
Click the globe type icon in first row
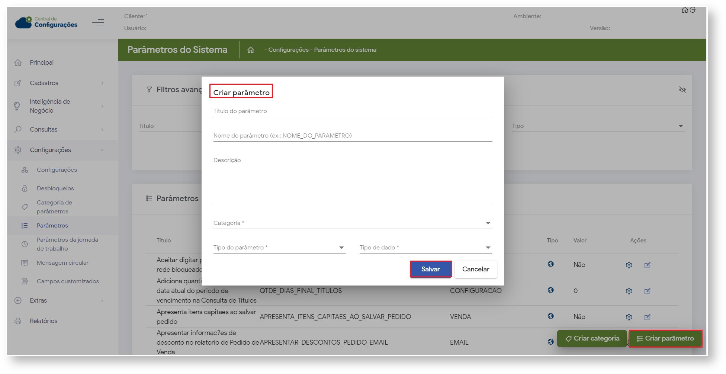tap(550, 264)
